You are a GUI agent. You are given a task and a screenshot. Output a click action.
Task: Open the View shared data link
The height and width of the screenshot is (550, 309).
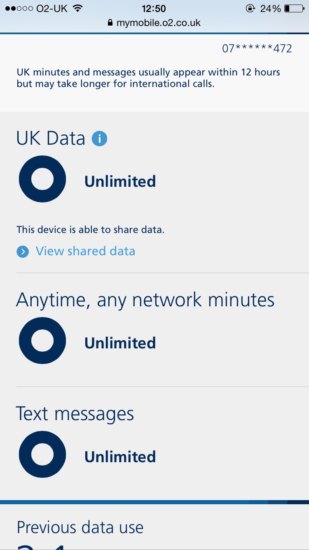click(x=85, y=251)
